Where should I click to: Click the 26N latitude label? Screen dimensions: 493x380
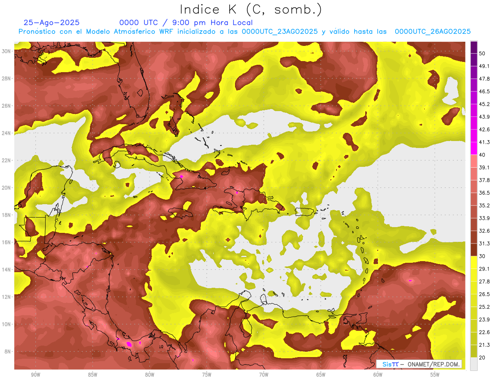coord(7,106)
